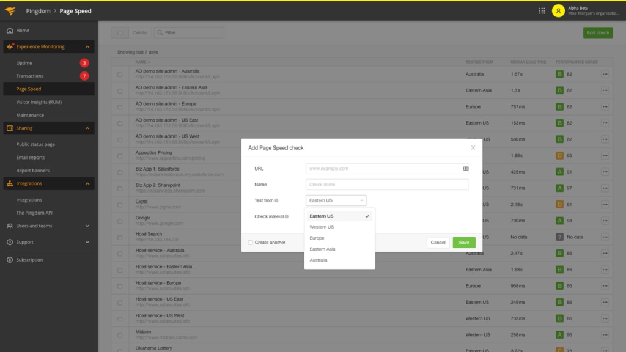Select Eastern US option in list
The image size is (626, 352).
pos(339,216)
